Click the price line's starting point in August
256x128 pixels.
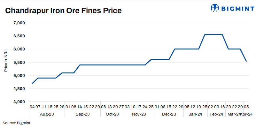coord(32,83)
